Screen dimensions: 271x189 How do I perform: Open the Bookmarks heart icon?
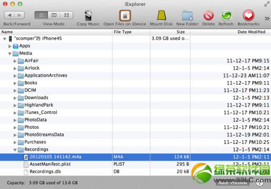[x=248, y=16]
